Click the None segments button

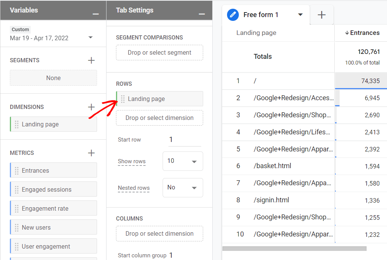click(x=53, y=78)
